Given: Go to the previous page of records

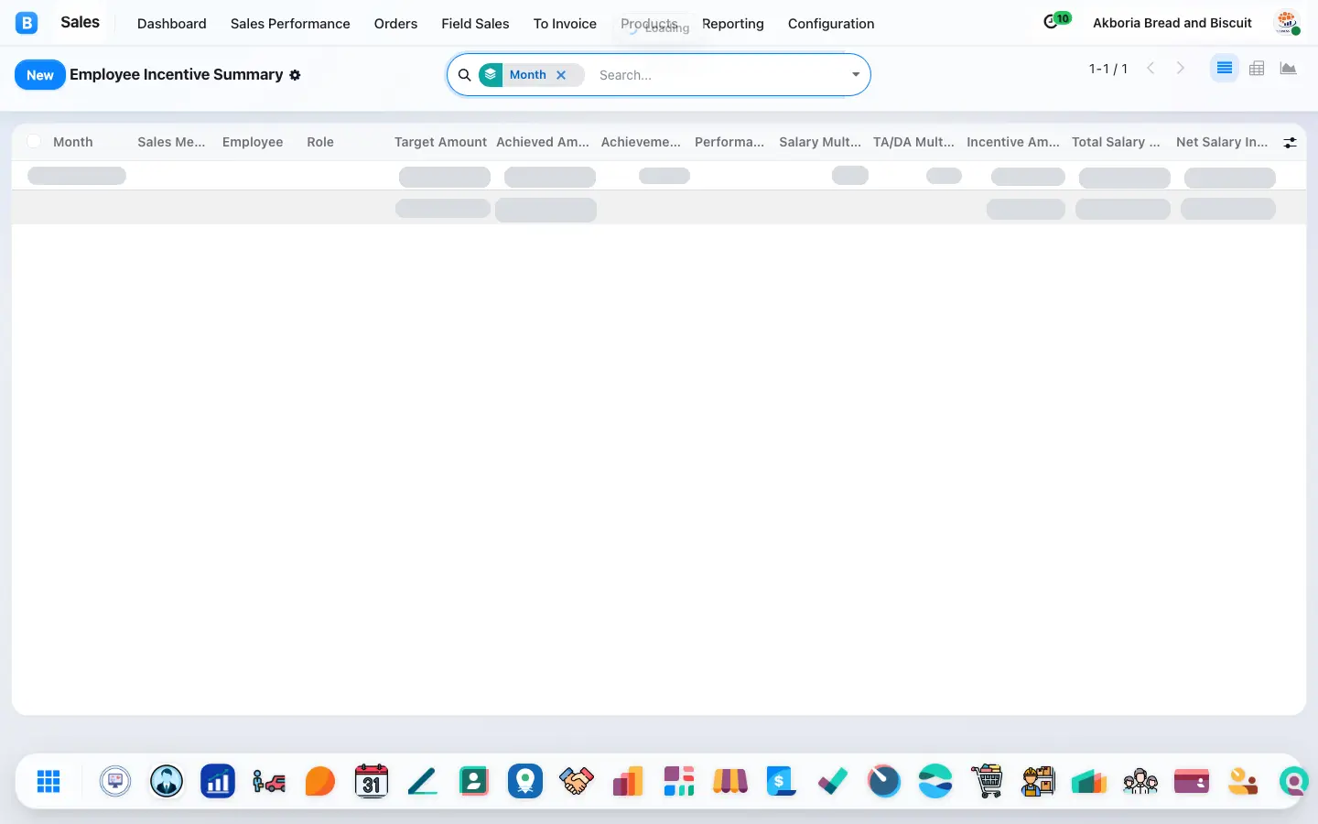Looking at the screenshot, I should (x=1151, y=69).
